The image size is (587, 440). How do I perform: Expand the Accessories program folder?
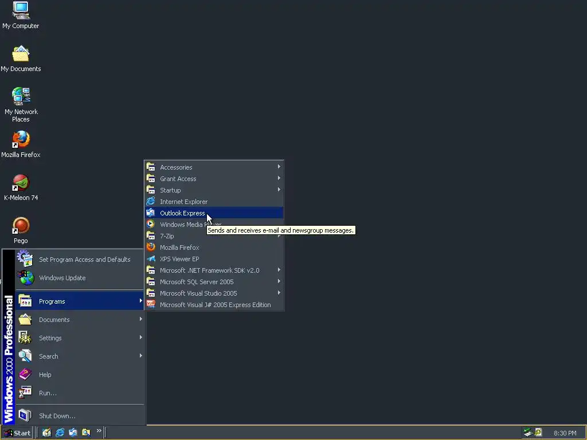pyautogui.click(x=214, y=167)
